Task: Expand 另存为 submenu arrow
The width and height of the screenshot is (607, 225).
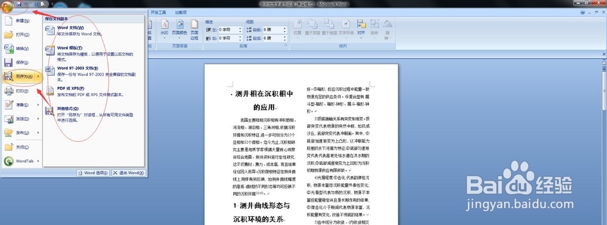Action: click(x=38, y=76)
